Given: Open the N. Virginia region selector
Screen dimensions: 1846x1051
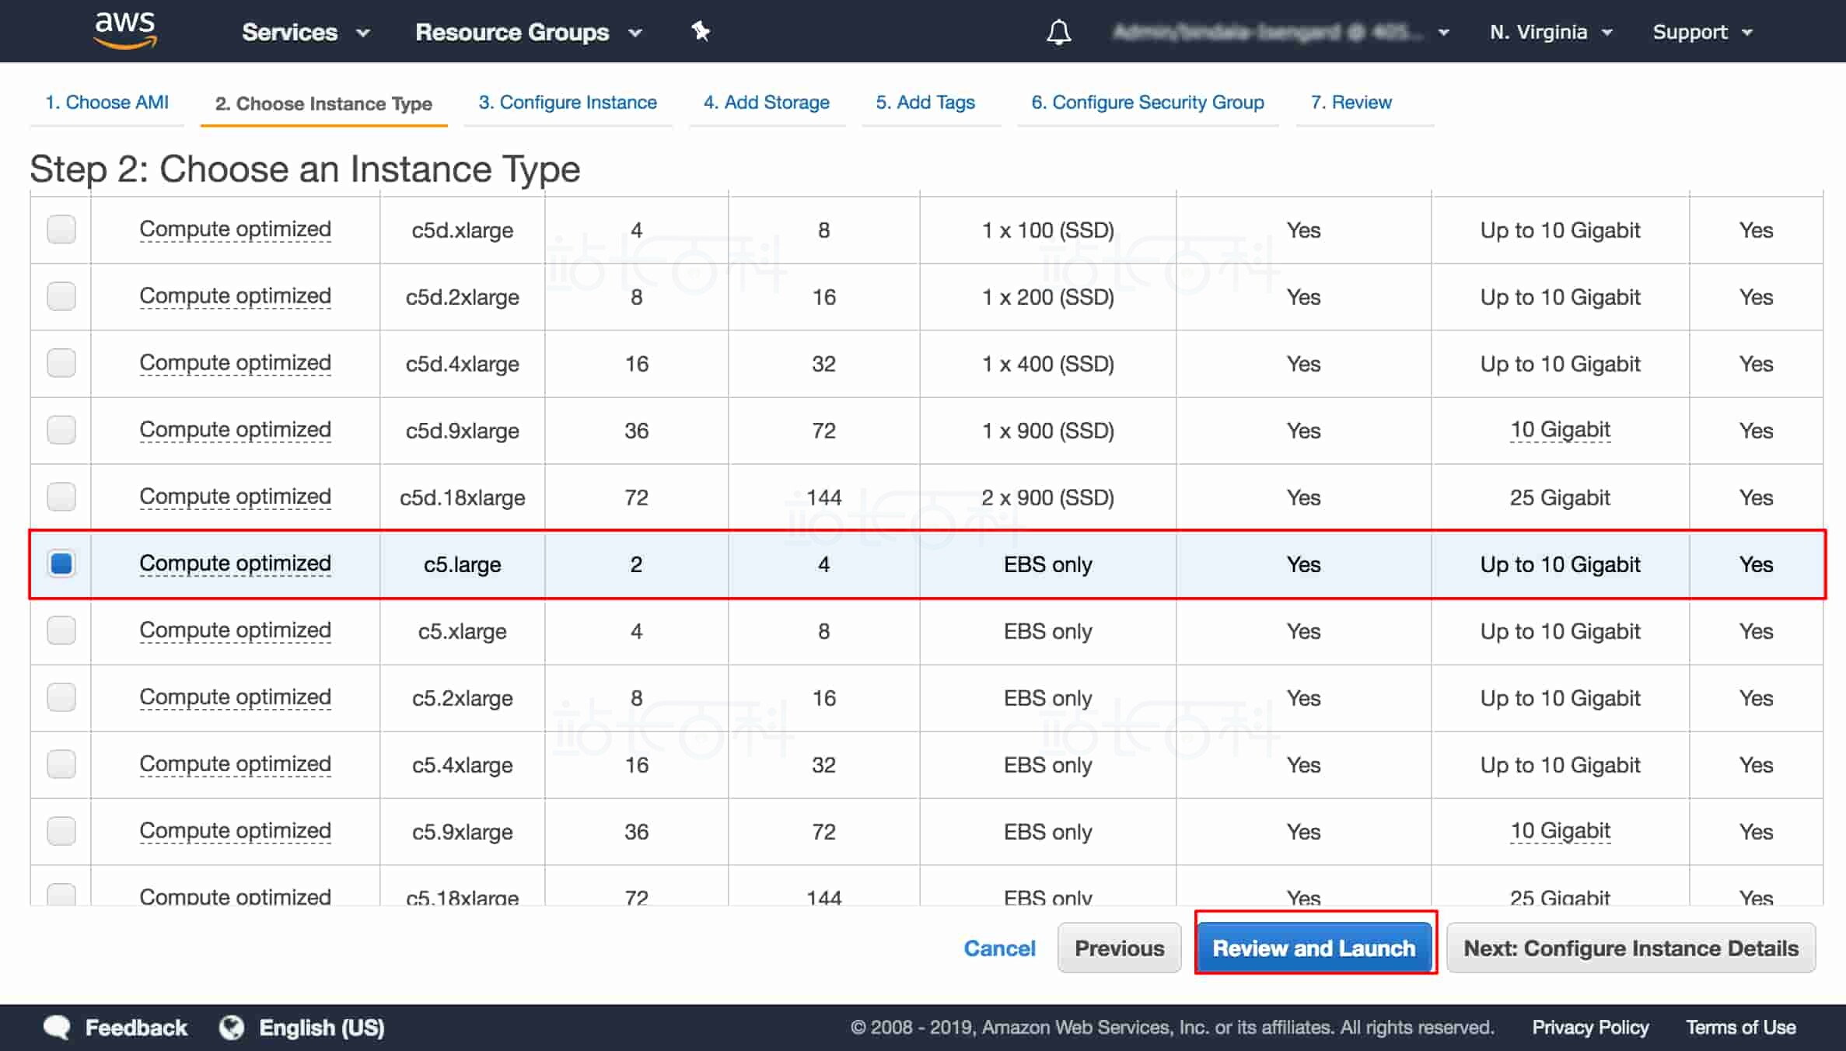Looking at the screenshot, I should tap(1551, 32).
